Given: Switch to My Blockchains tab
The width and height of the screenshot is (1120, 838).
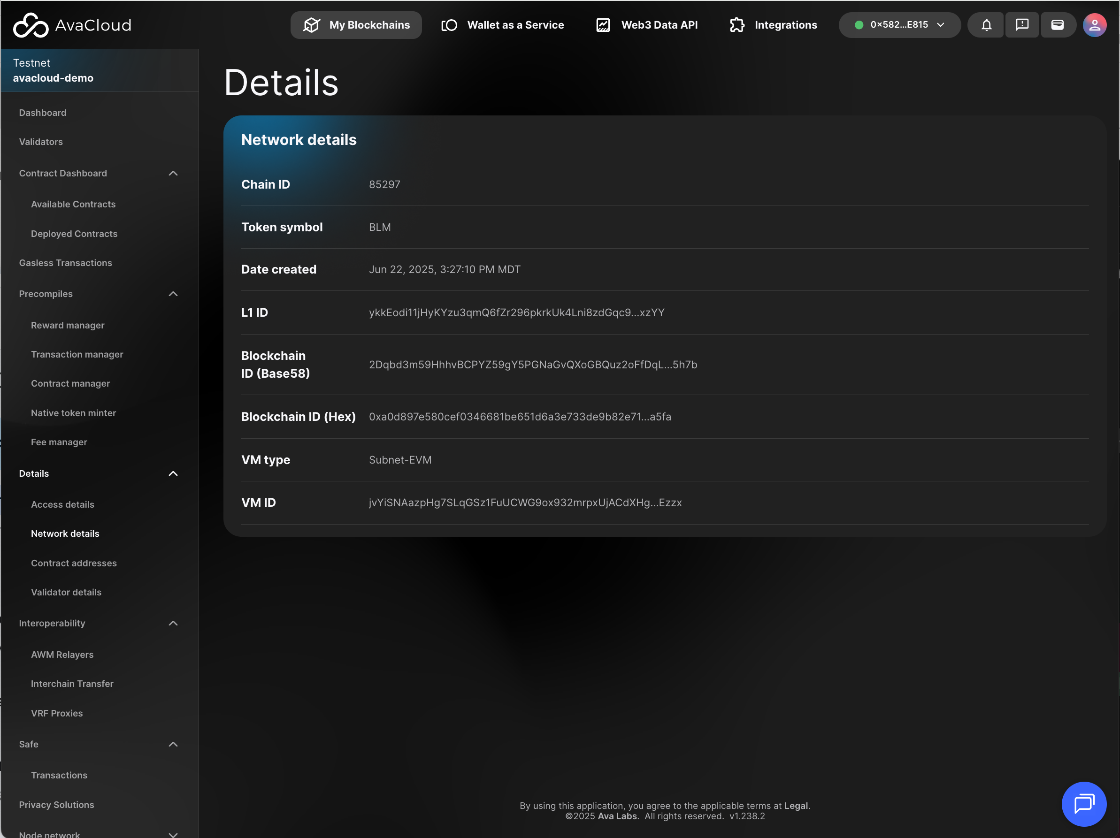Looking at the screenshot, I should [x=356, y=25].
